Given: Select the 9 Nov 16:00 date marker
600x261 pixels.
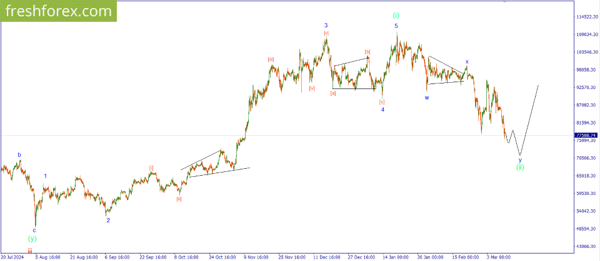Looking at the screenshot, I should pyautogui.click(x=256, y=256).
